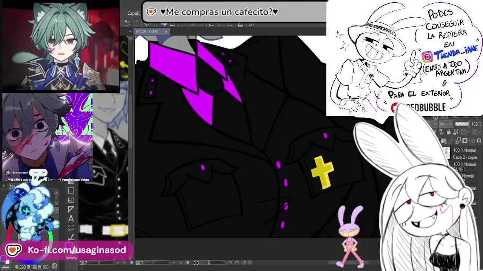
Task: Select the Correct Line tool
Action: [71, 237]
